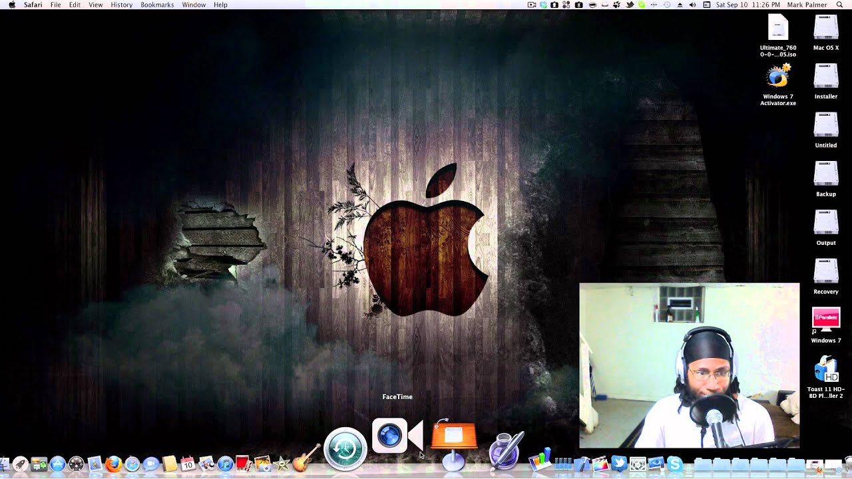Open Dashboard gauge icon in dock

click(x=76, y=464)
